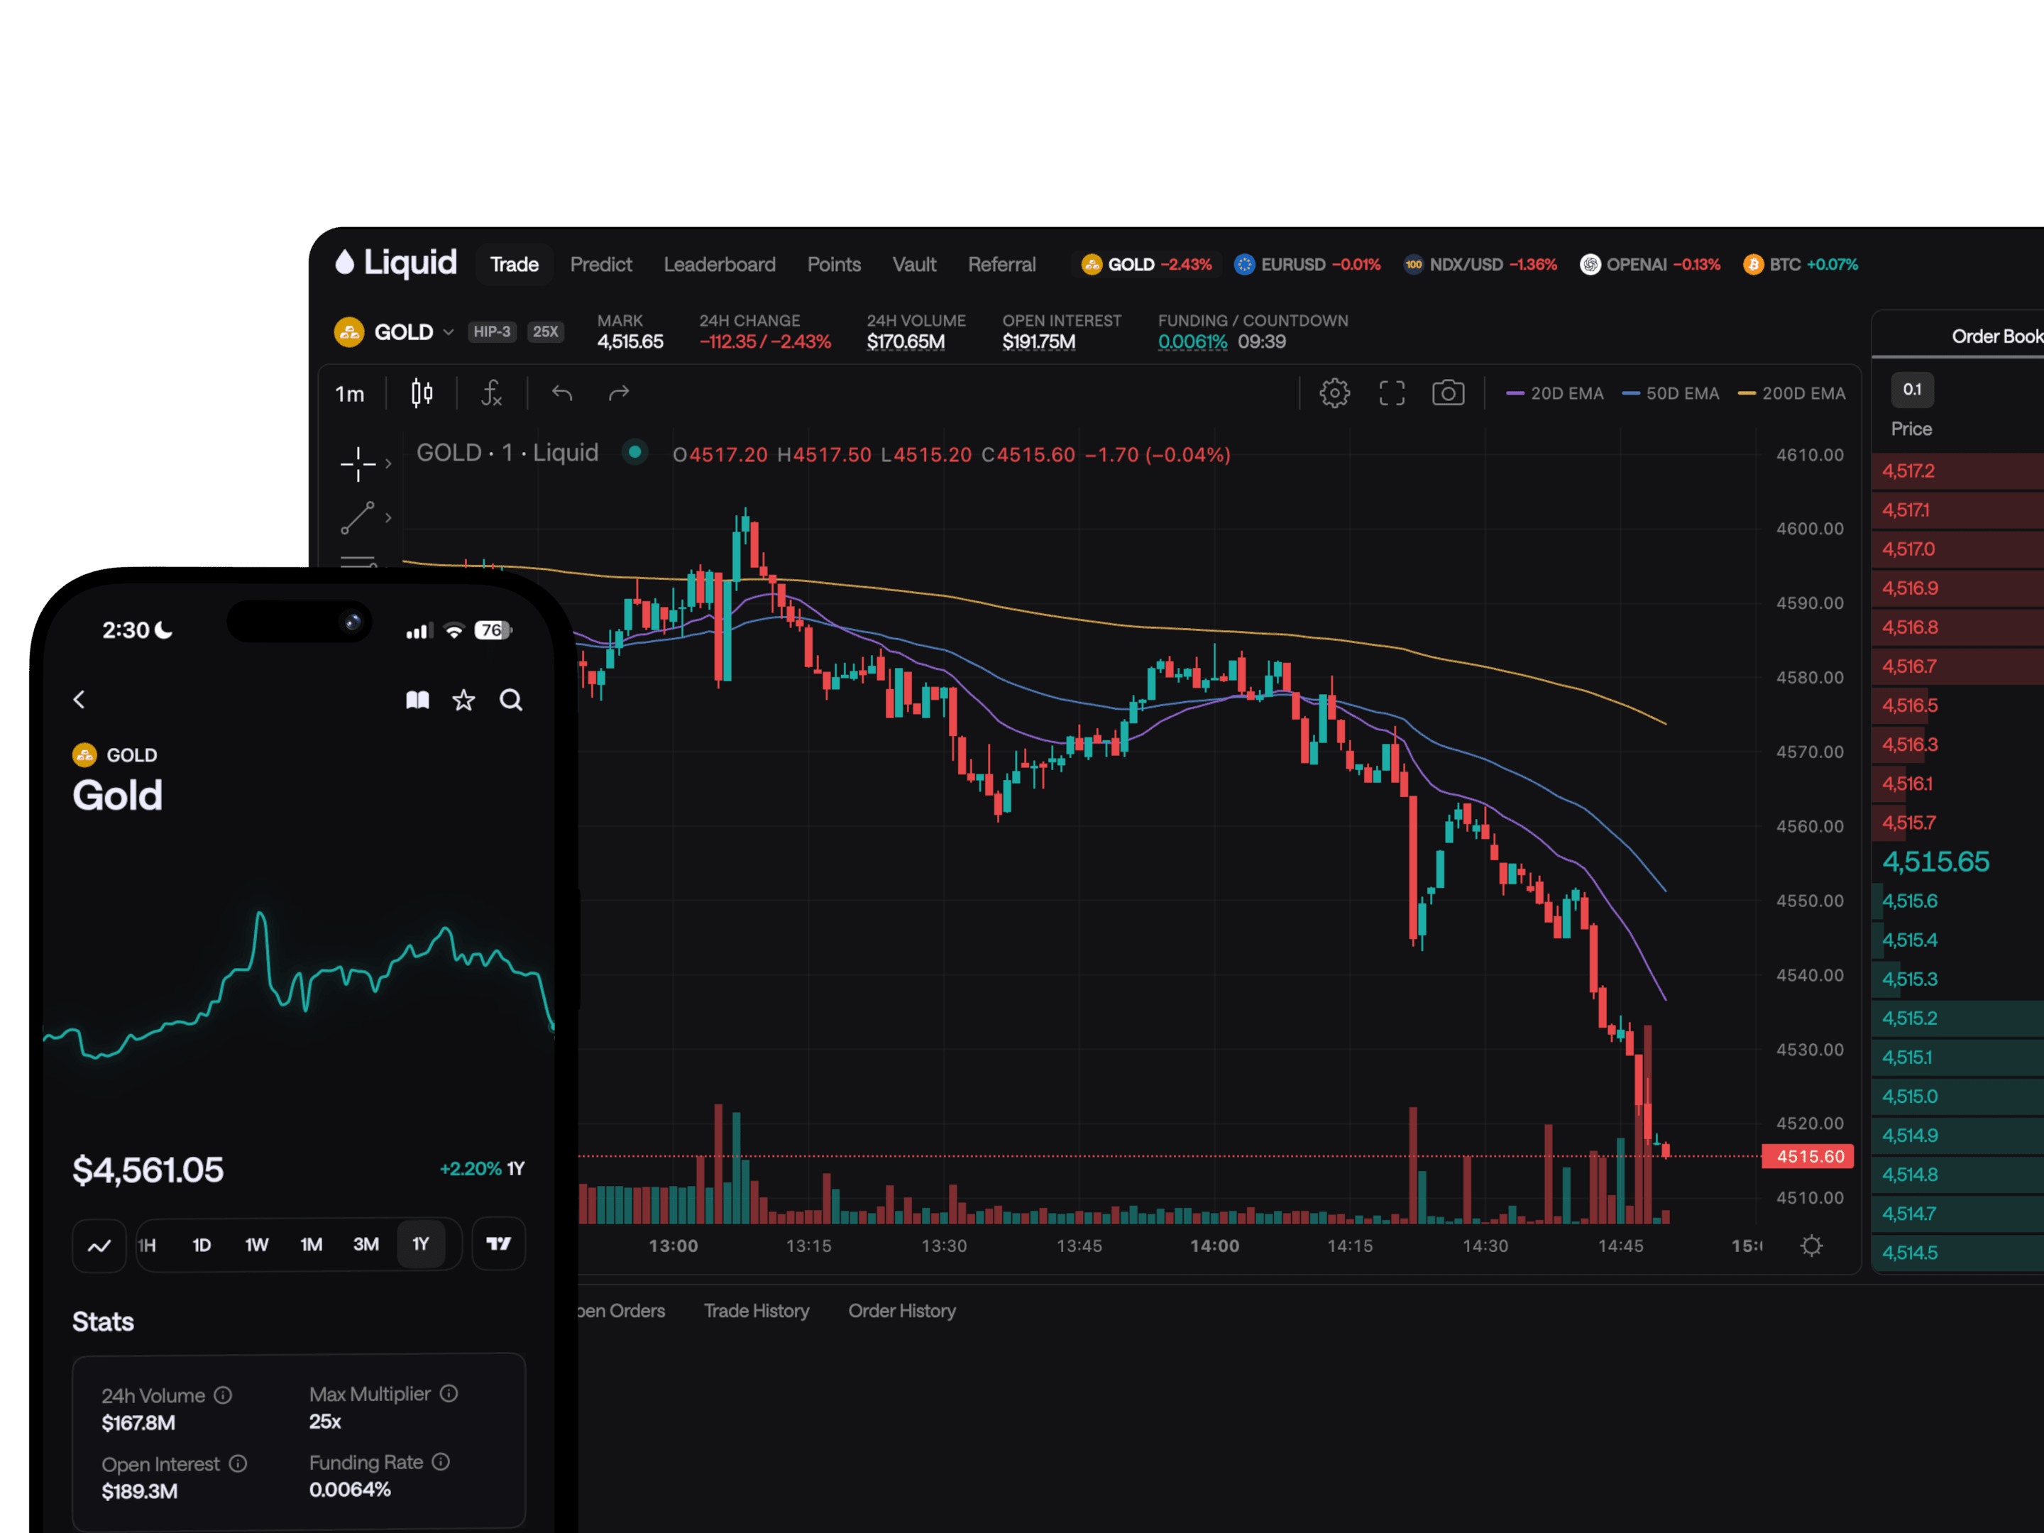Enter fullscreen mode on the chart
2044x1533 pixels.
tap(1392, 392)
